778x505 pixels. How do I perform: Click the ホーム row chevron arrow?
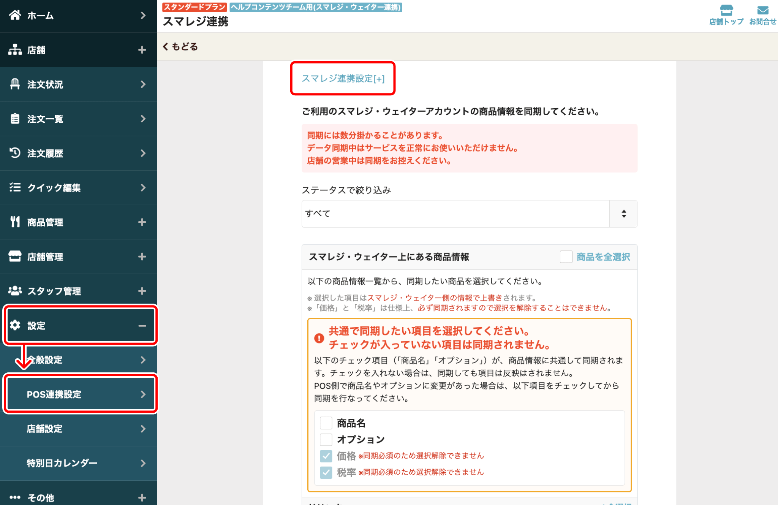click(143, 15)
